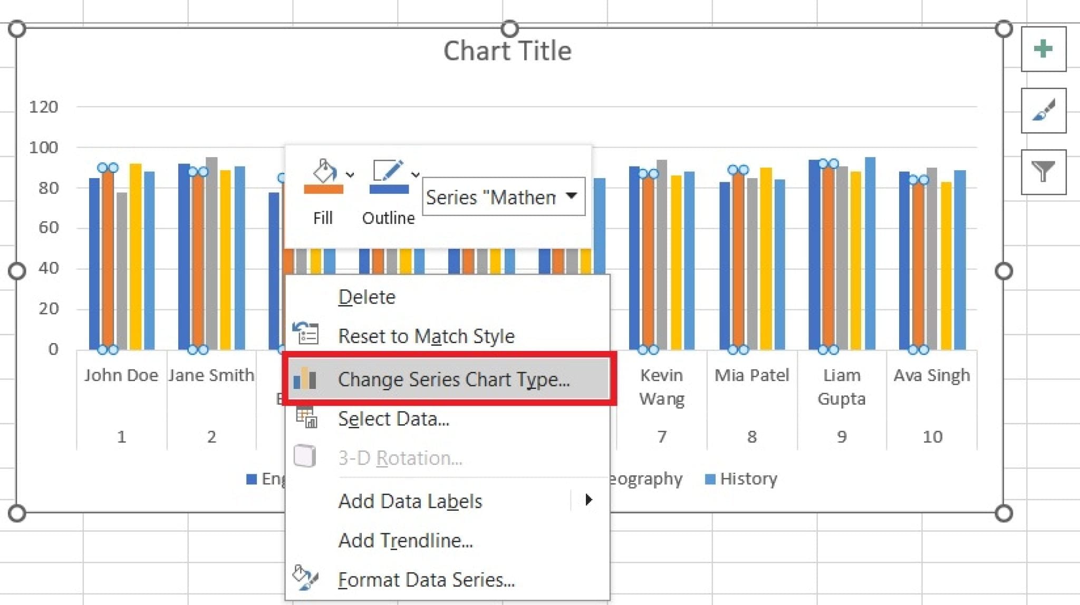Open Chart Filters using the funnel icon
The image size is (1080, 605).
point(1043,171)
